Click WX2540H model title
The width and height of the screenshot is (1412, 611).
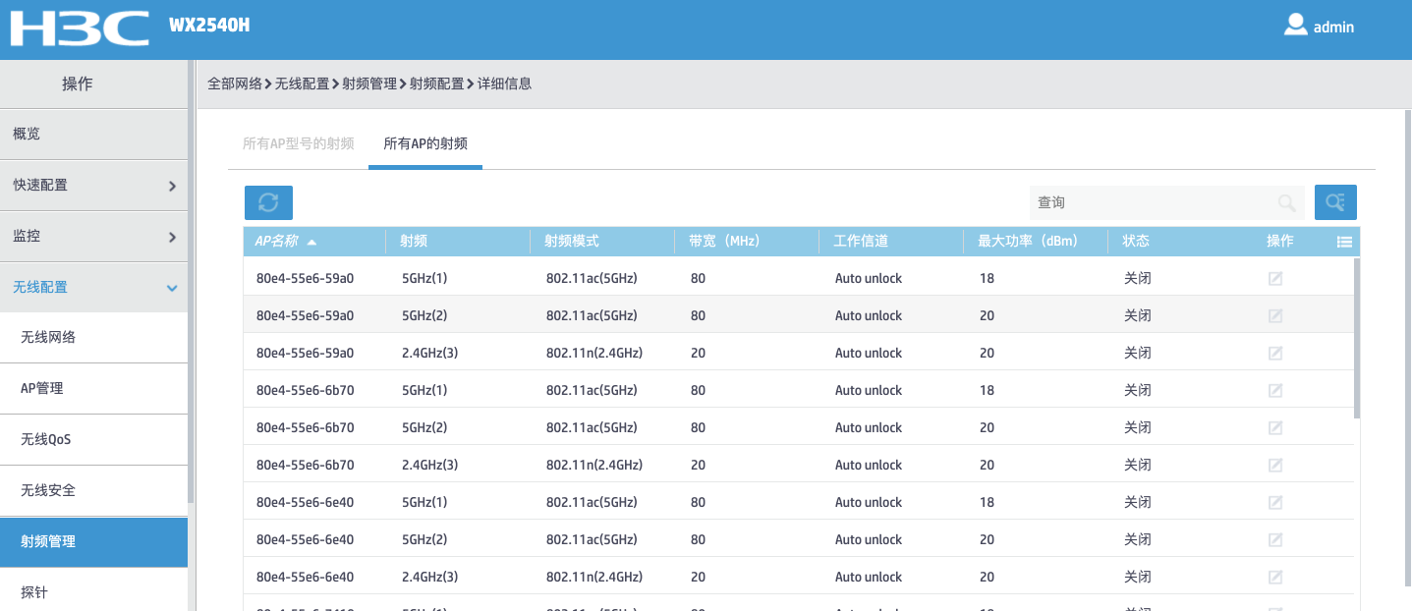click(209, 26)
